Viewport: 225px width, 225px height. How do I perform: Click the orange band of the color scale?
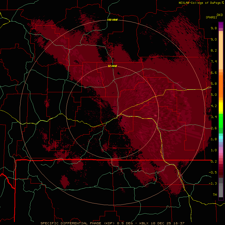221,86
